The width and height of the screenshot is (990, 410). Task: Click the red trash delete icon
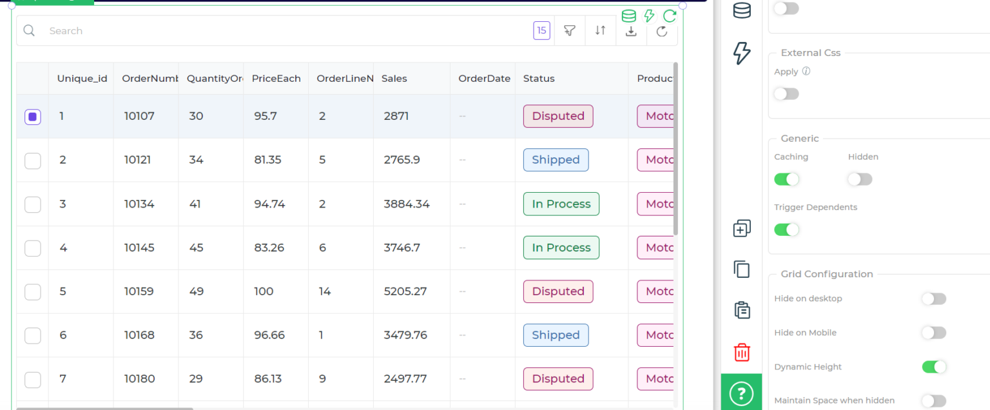click(741, 353)
